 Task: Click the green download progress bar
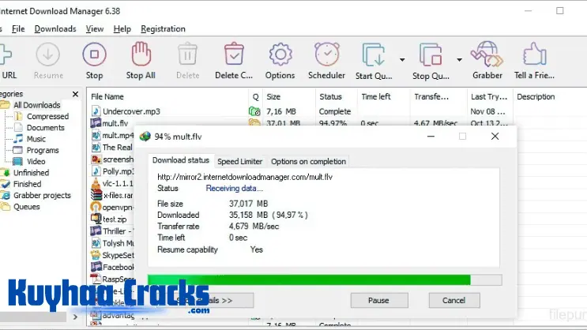click(x=310, y=279)
